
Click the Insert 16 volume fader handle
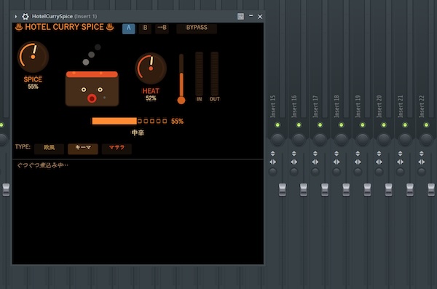tap(304, 190)
